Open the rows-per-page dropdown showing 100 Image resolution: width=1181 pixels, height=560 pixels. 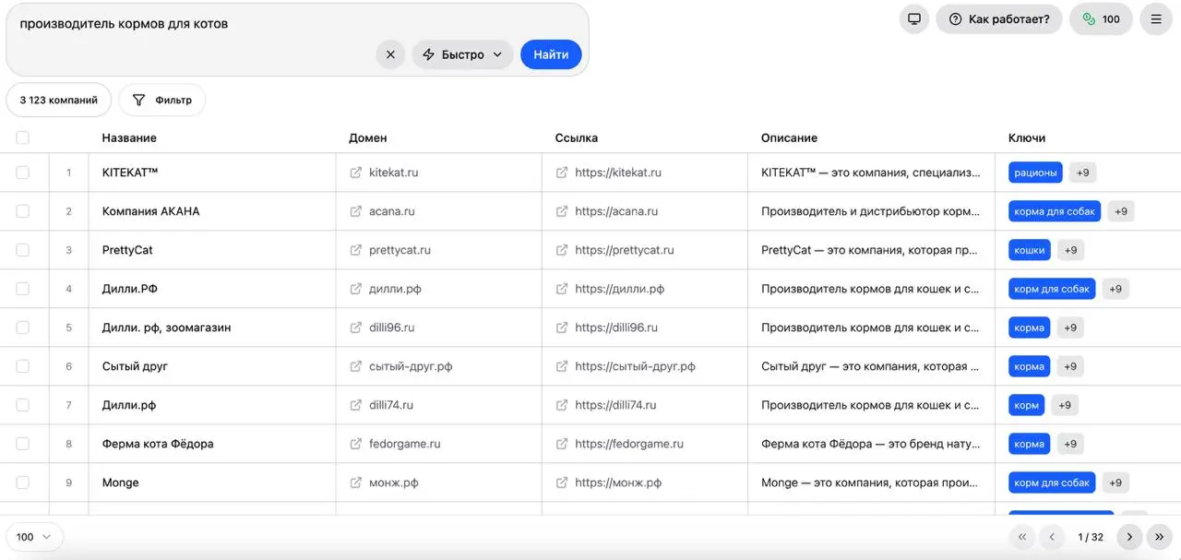(34, 537)
